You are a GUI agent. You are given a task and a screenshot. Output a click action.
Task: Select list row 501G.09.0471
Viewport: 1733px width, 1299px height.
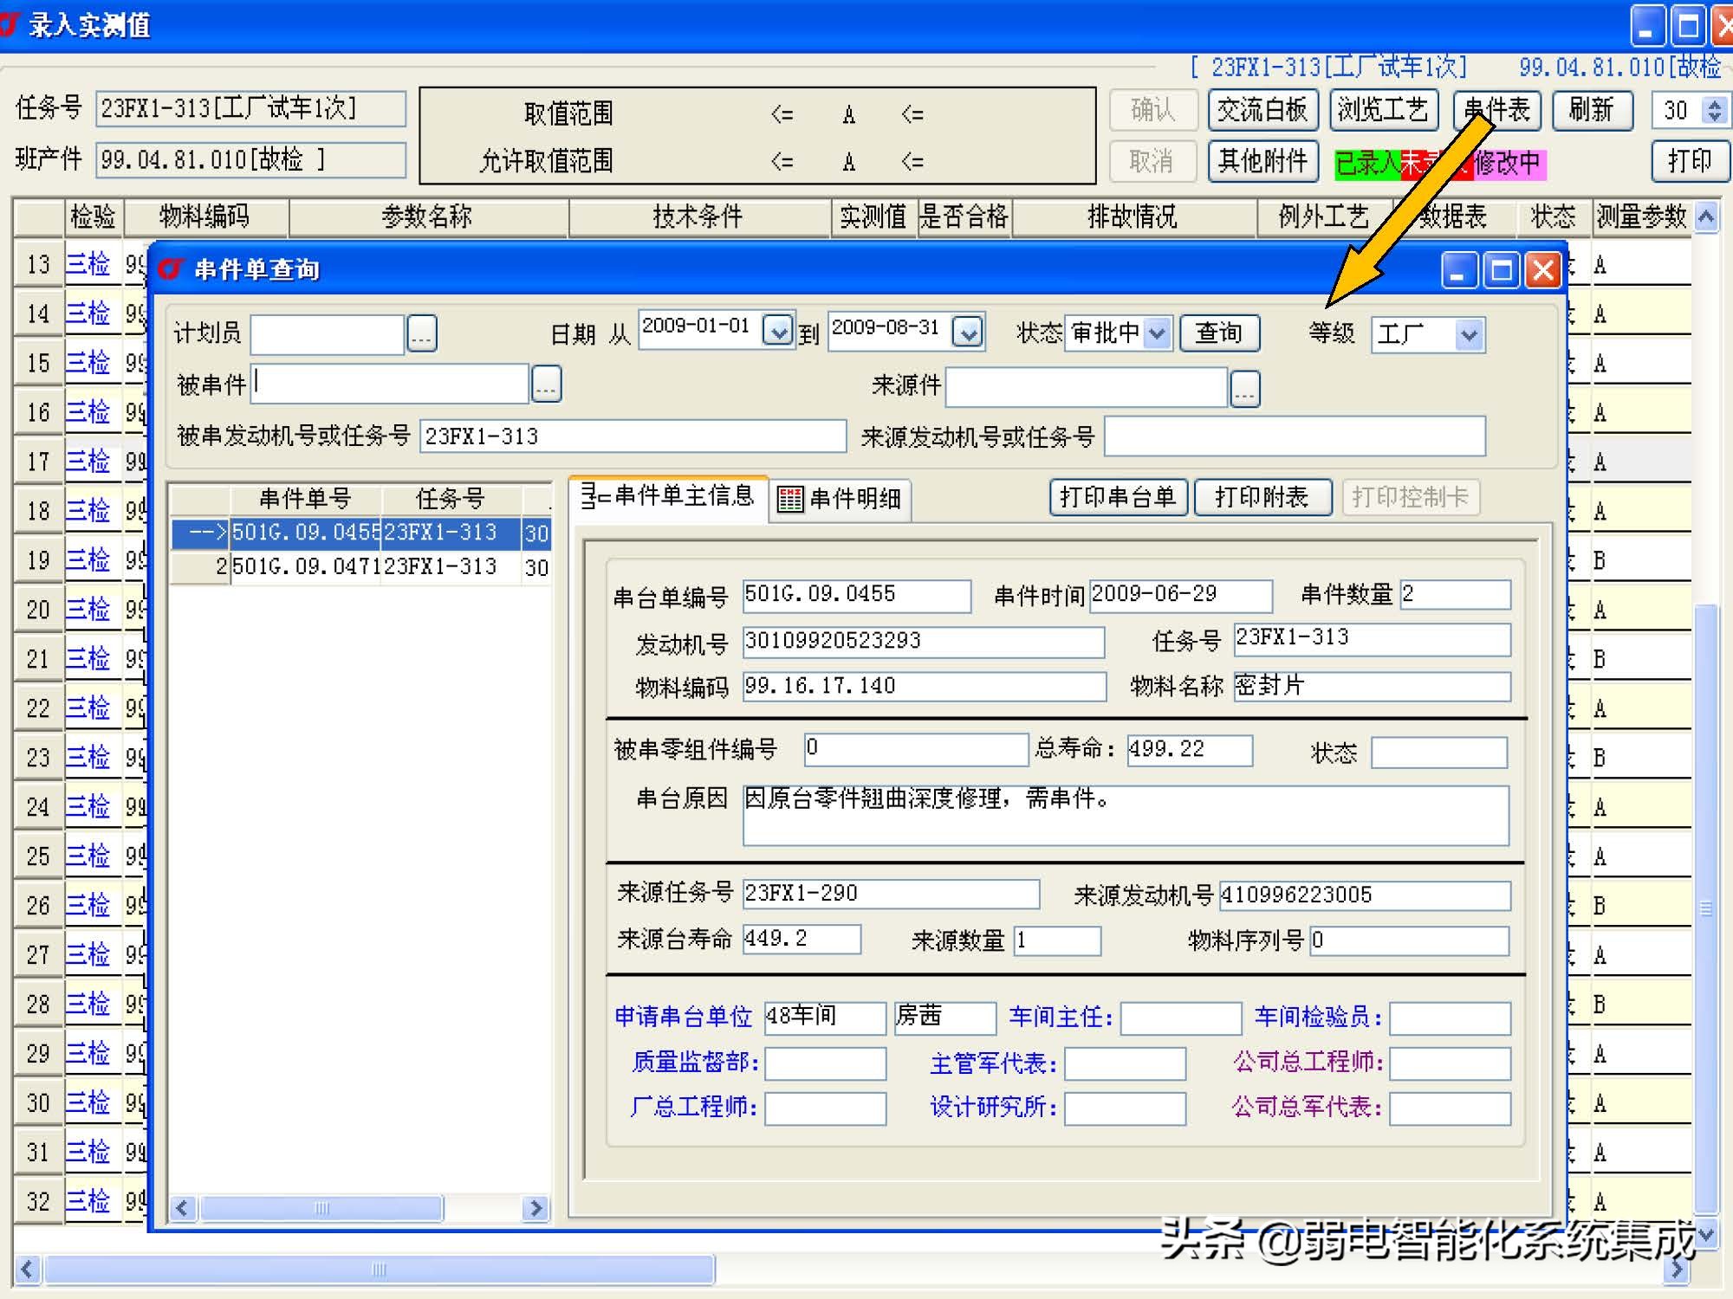tap(361, 567)
